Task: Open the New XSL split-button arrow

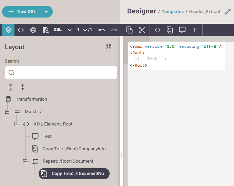Action: [47, 12]
